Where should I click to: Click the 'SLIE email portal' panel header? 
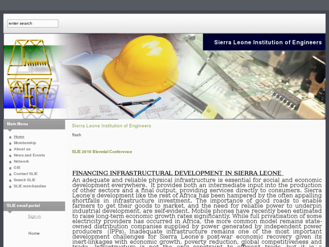click(34, 206)
